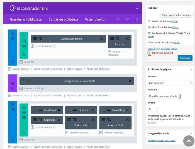Remove the Persona module

[x=127, y=39]
